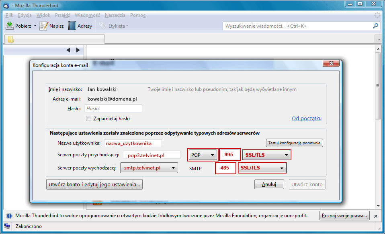Open the Przejdź menu
The image size is (385, 234).
(x=62, y=15)
